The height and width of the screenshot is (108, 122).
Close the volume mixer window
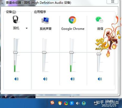(x=113, y=2)
